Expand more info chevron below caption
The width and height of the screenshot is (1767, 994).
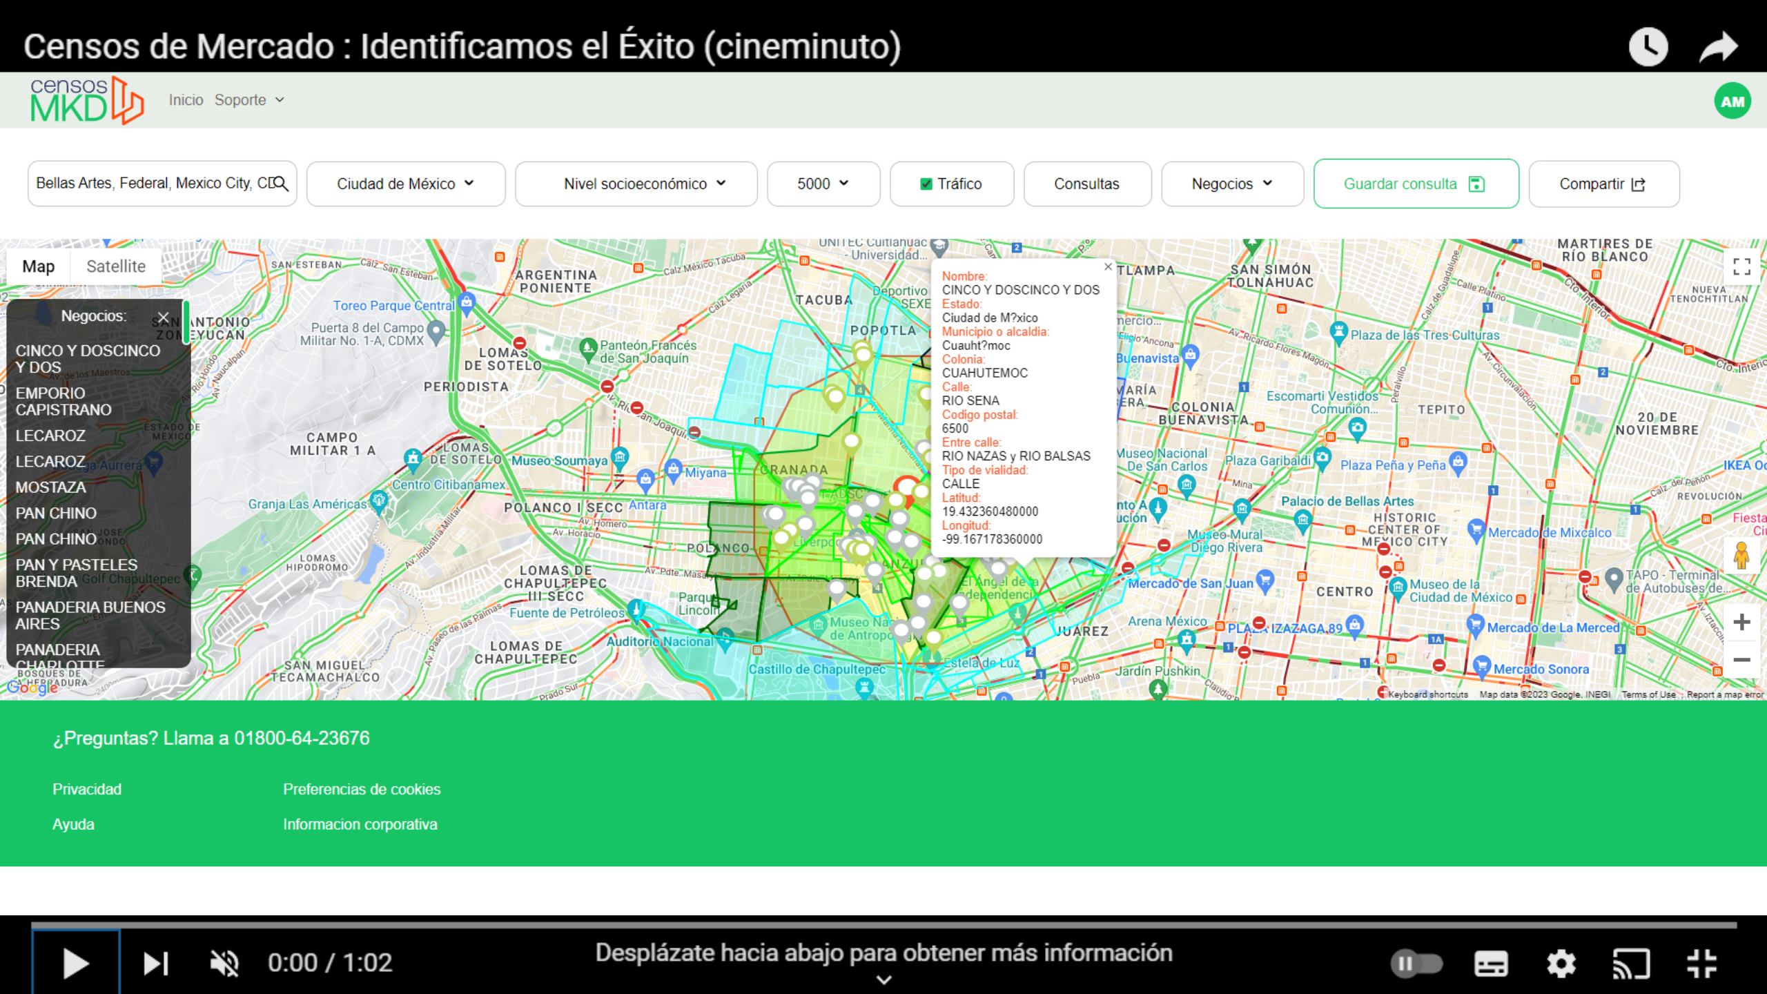(883, 980)
